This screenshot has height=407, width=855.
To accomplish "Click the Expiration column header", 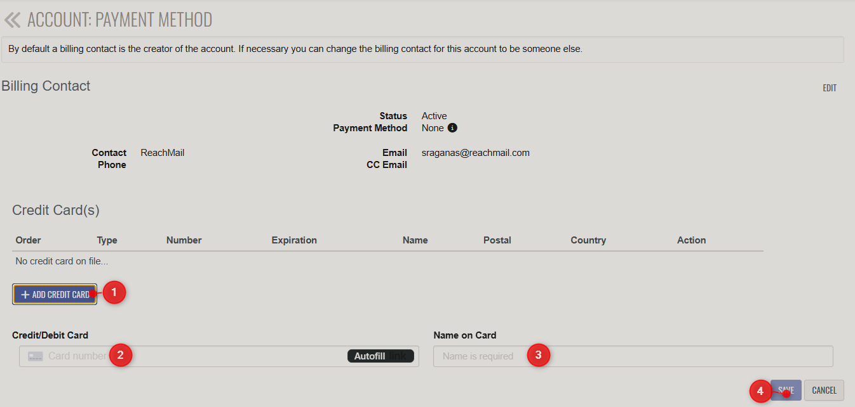I will [294, 240].
